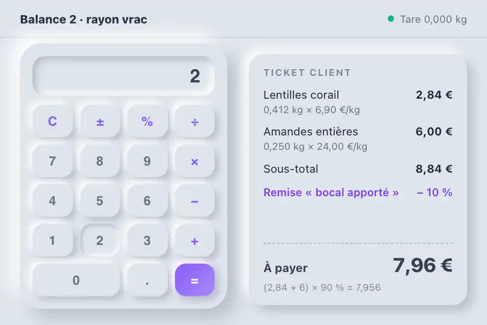This screenshot has width=487, height=325.
Task: Click the 7,96 € total amount
Action: [x=423, y=265]
